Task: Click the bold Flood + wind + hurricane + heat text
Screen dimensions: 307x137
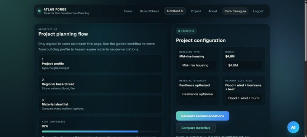Action: (x=243, y=87)
